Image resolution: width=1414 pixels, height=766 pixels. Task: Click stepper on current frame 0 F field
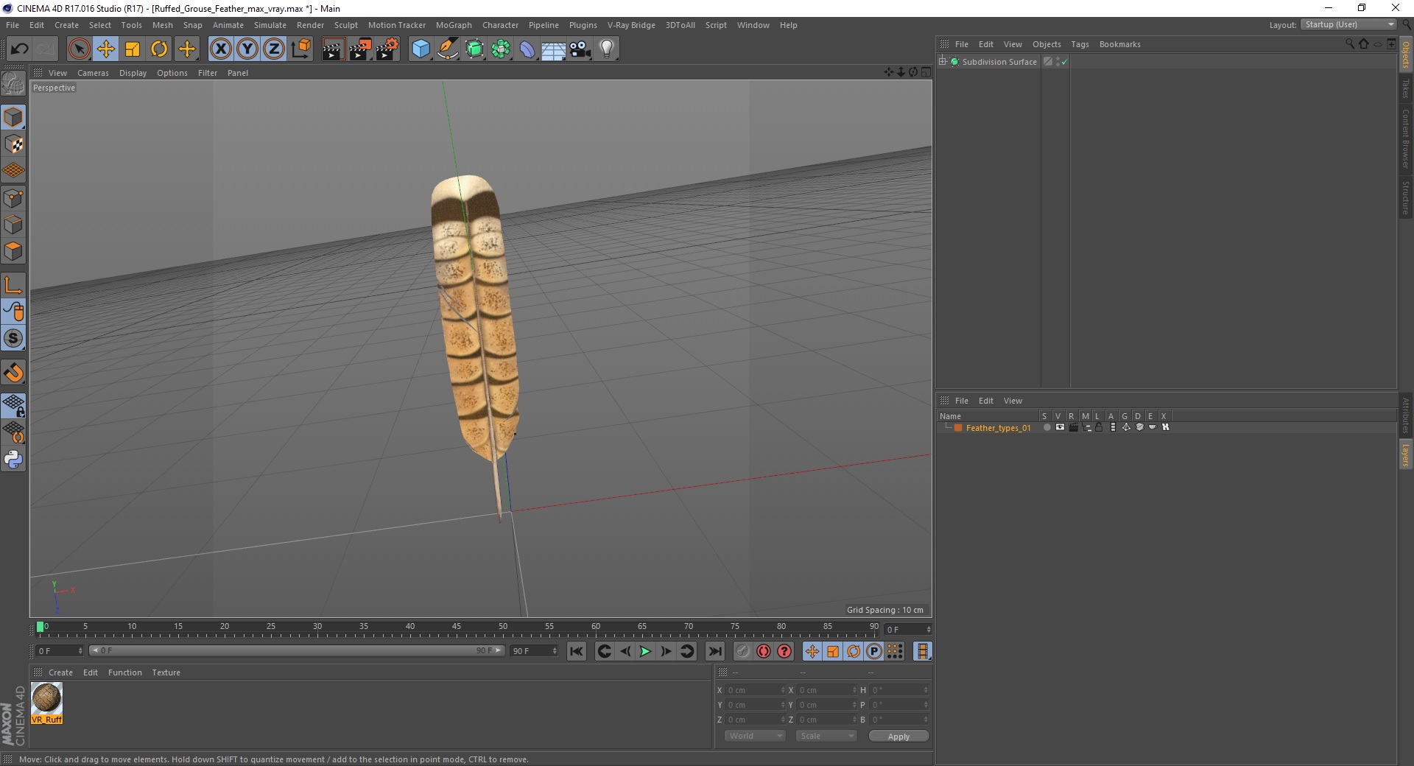coord(928,630)
